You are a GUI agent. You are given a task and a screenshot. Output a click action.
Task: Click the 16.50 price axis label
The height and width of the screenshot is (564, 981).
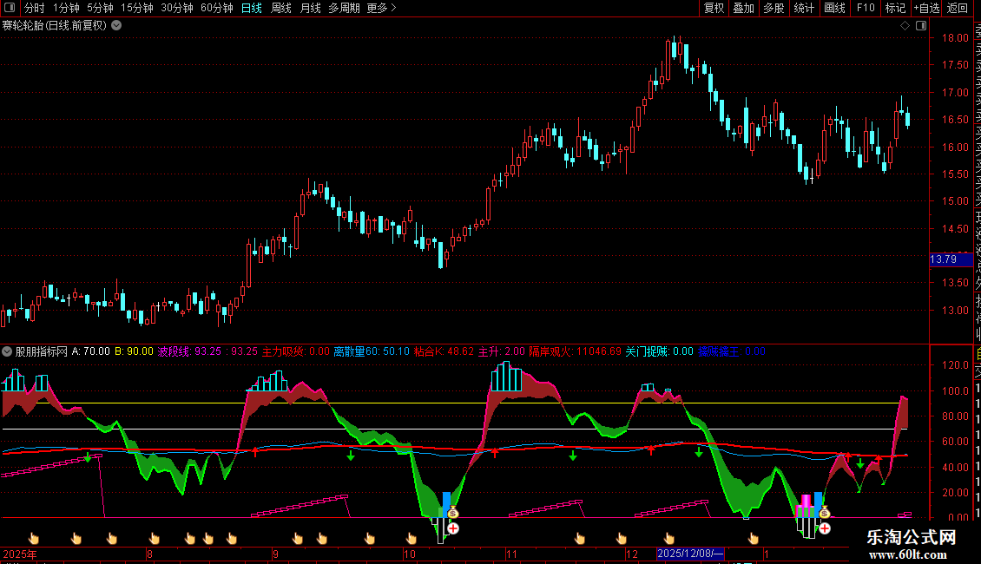(955, 119)
